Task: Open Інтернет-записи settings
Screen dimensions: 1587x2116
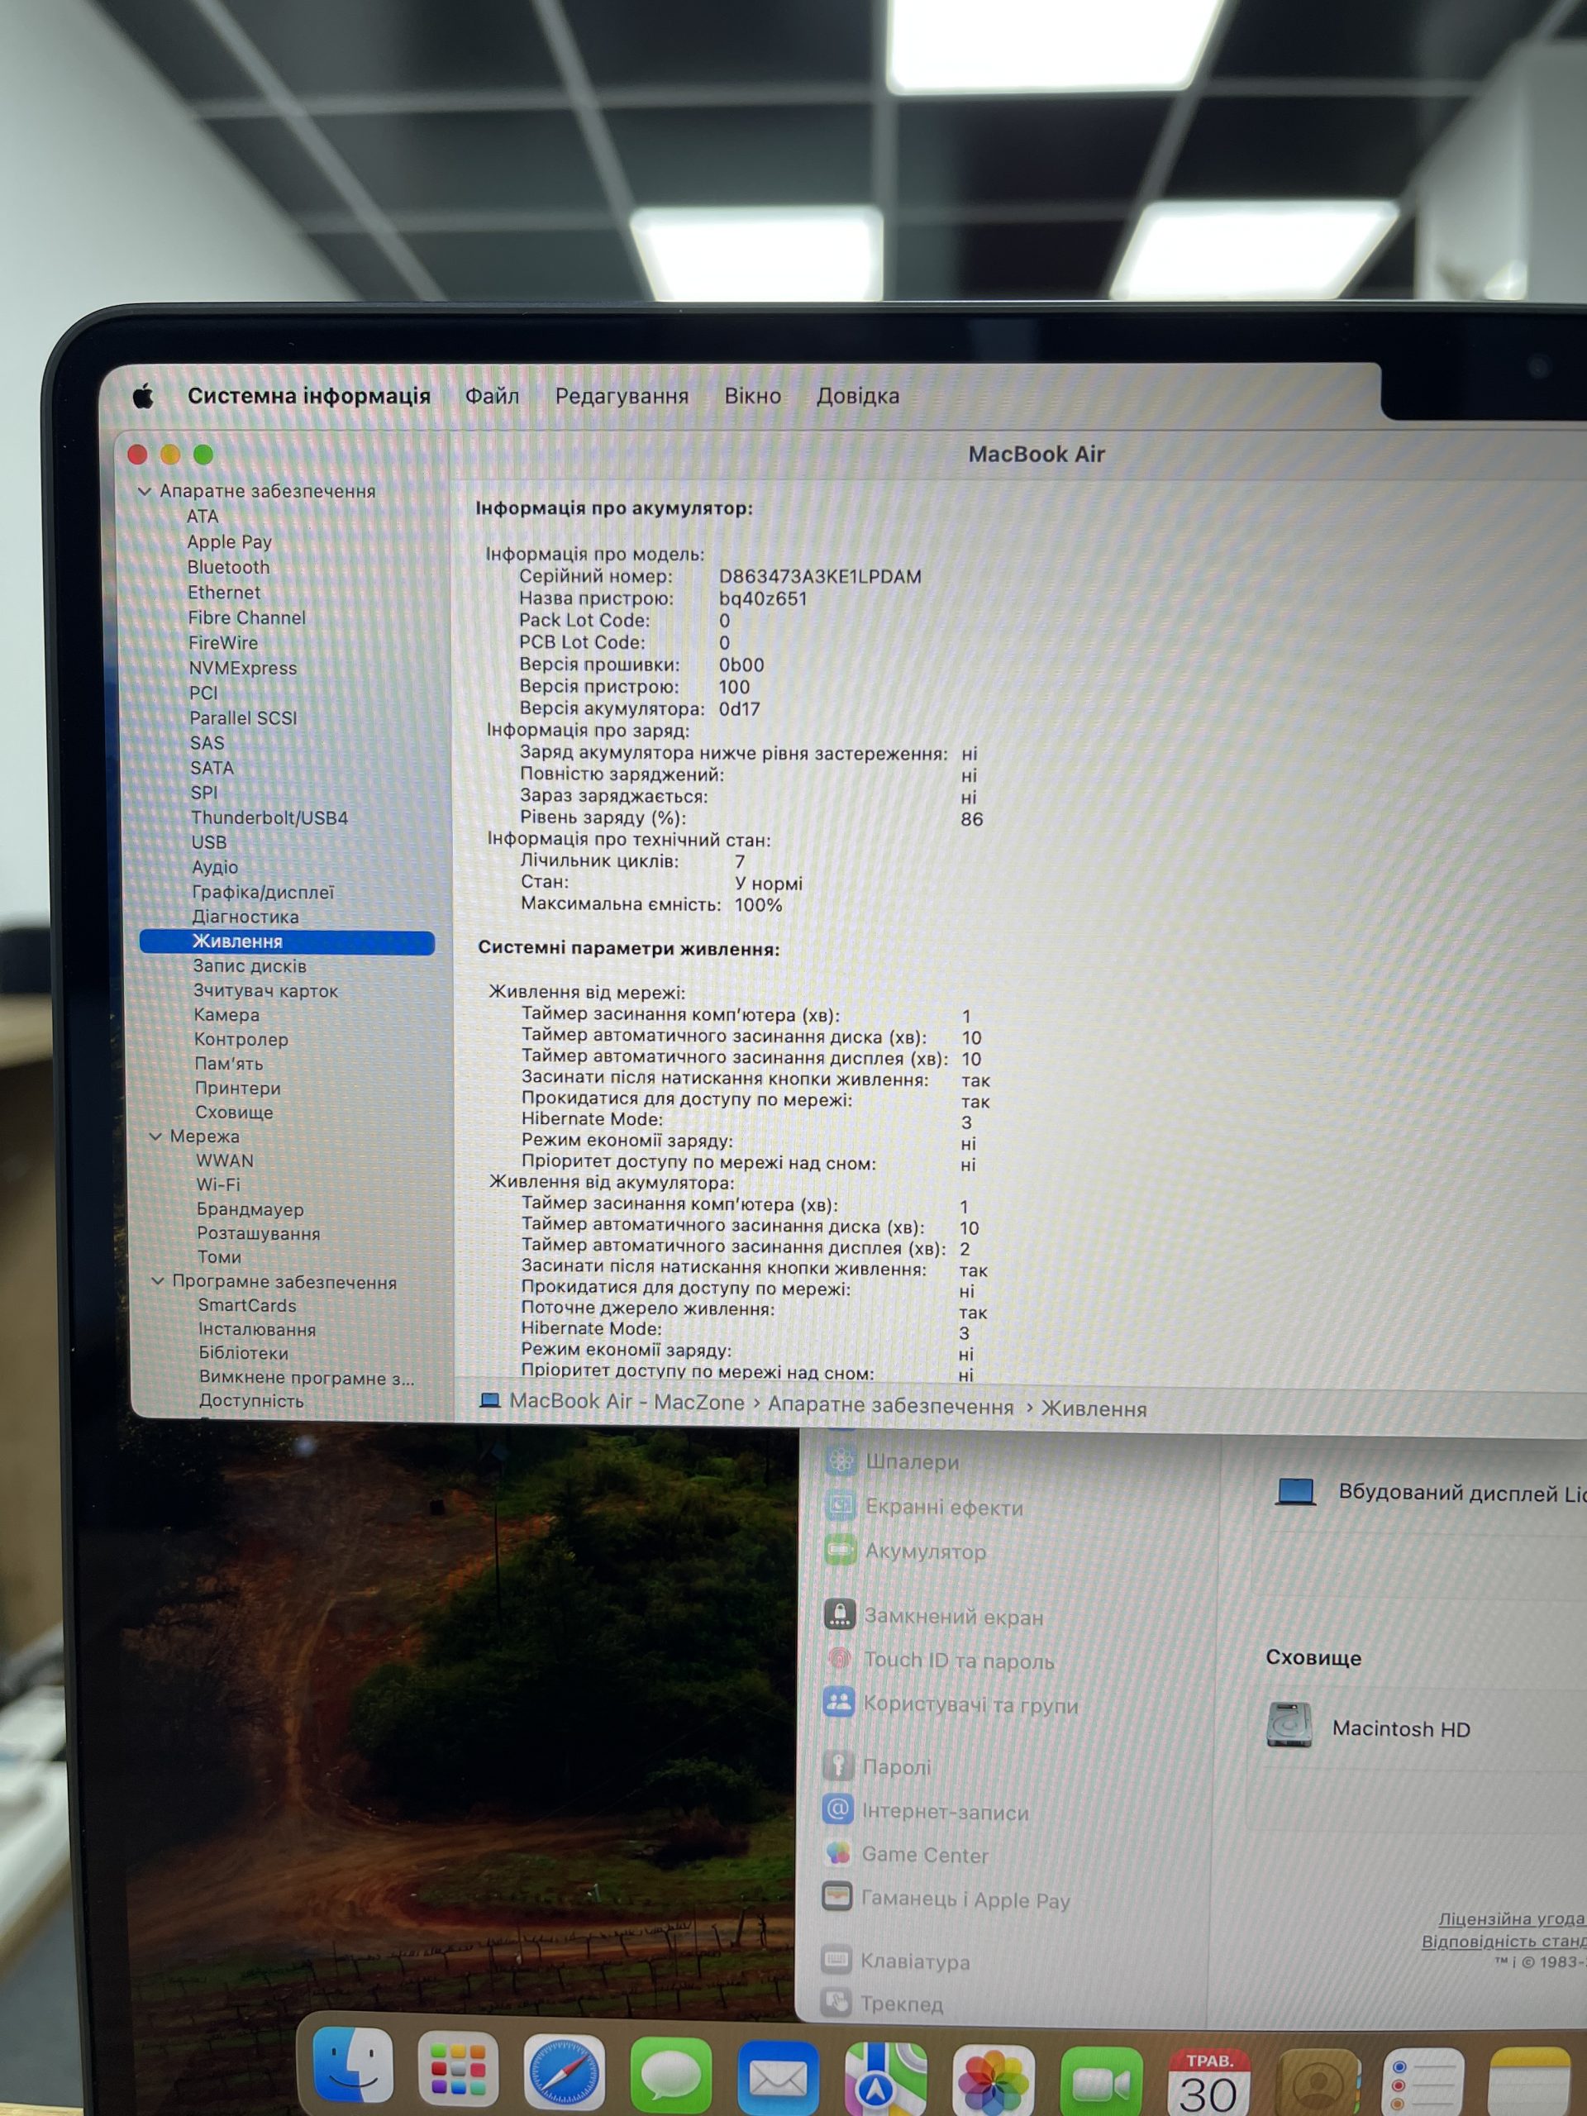Action: tap(925, 1811)
